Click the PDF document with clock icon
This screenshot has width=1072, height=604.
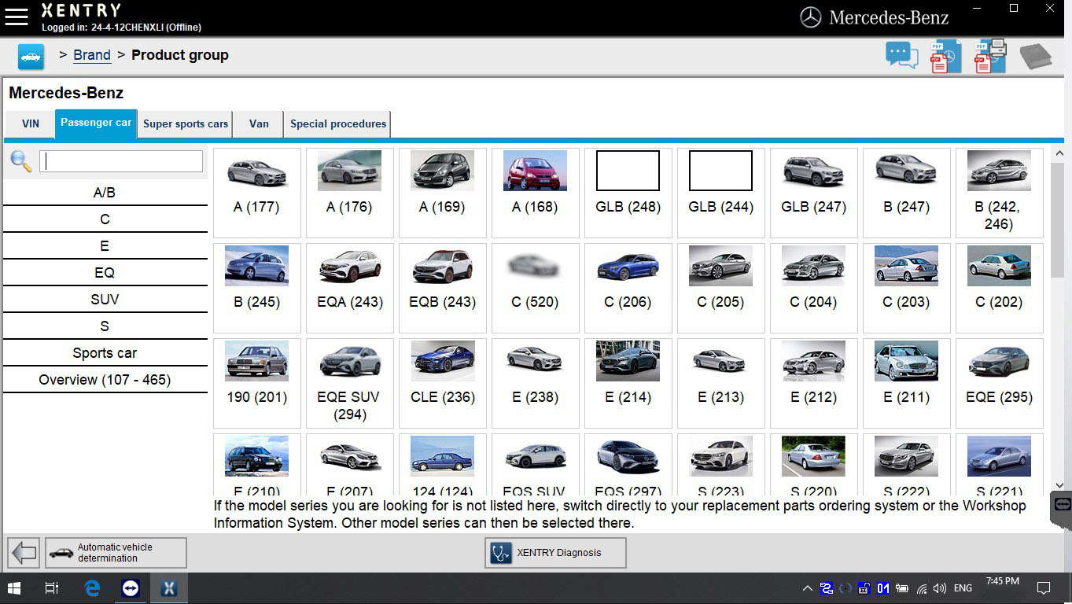click(x=945, y=57)
